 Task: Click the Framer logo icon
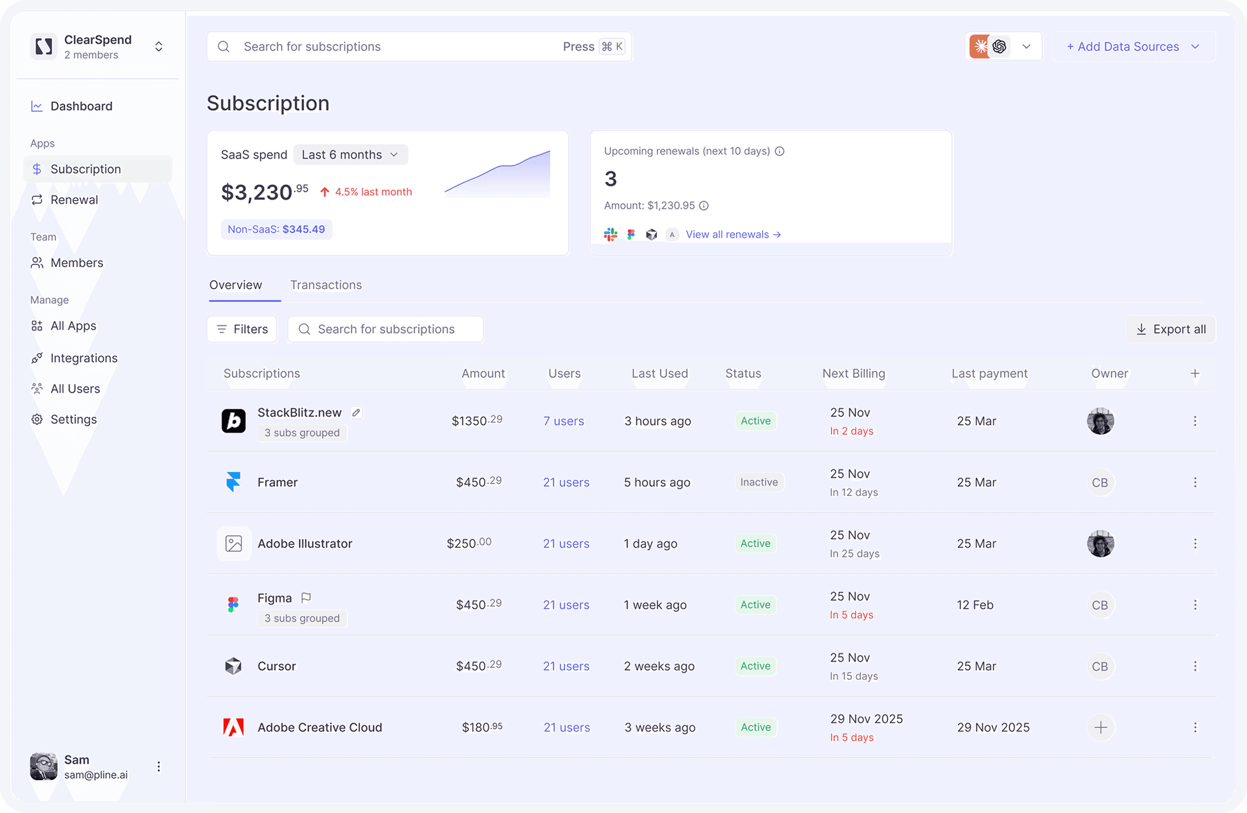pos(234,482)
